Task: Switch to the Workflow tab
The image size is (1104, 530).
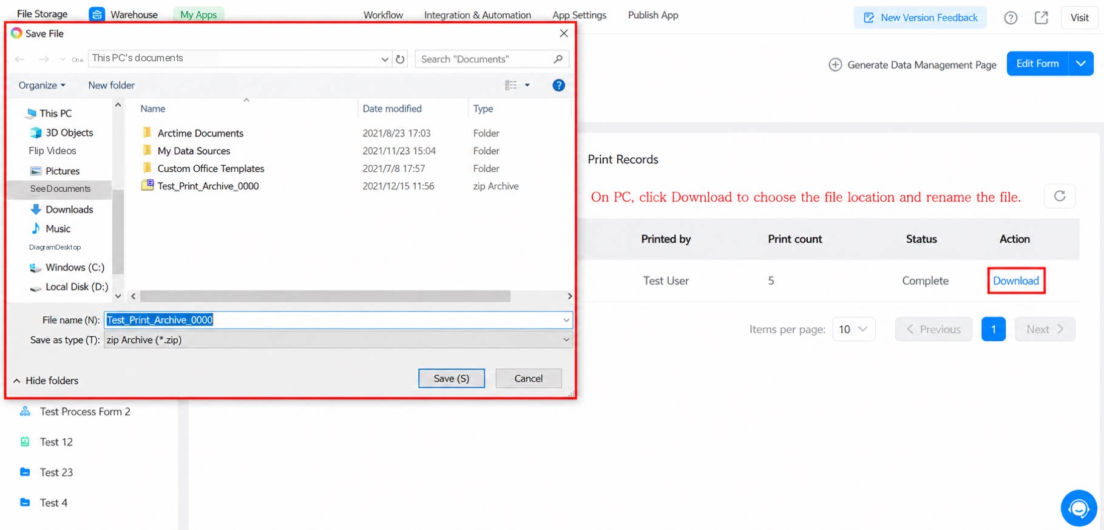Action: [383, 15]
